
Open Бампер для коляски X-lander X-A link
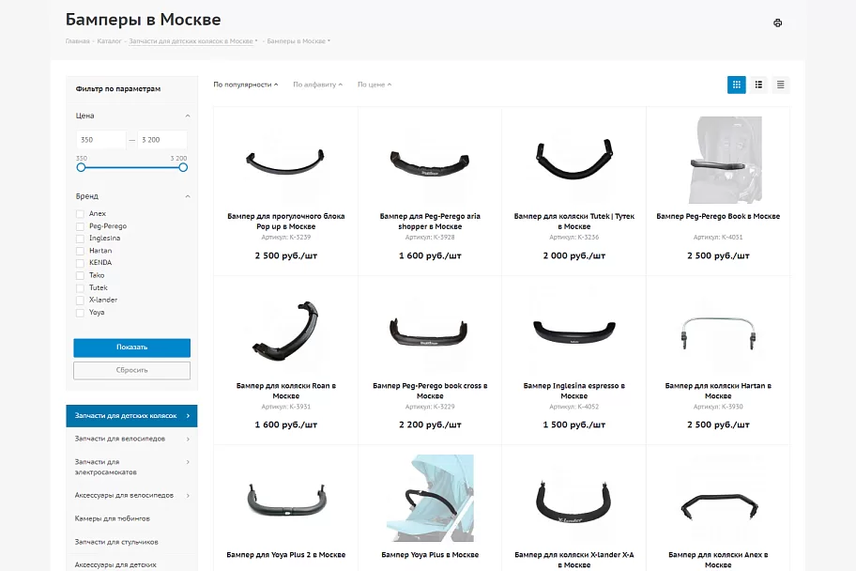tap(574, 560)
